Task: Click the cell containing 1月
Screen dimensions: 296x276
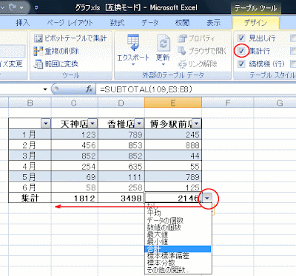Action: tap(30, 134)
